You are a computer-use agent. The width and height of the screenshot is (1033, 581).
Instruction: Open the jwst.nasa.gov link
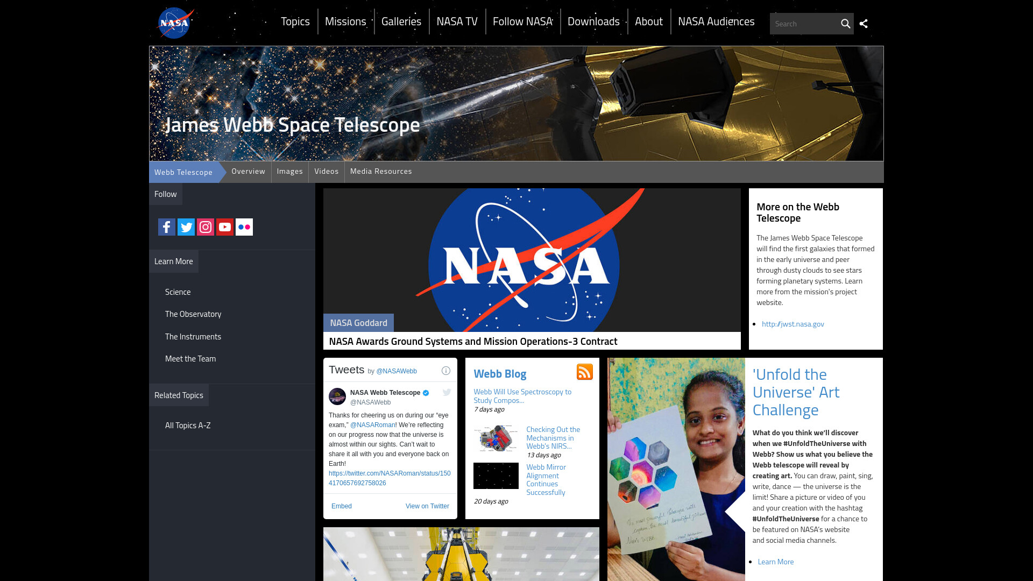pyautogui.click(x=793, y=324)
